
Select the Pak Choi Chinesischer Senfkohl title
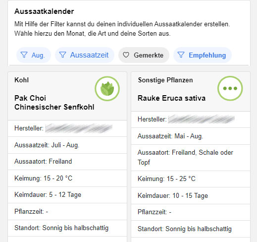pos(54,103)
